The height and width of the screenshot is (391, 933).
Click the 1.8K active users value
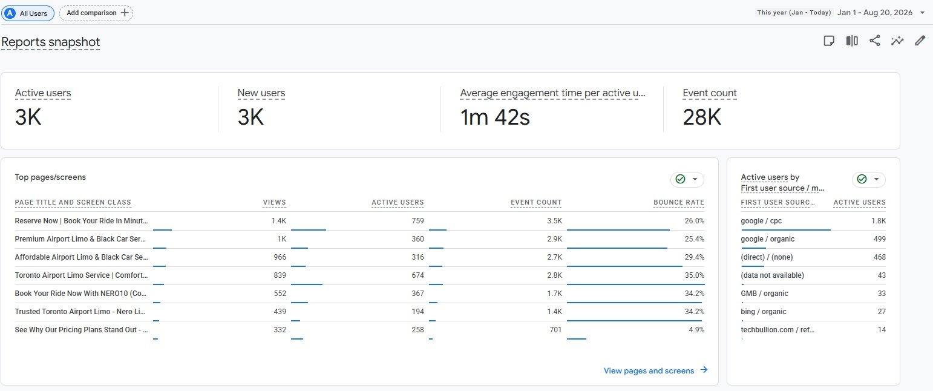879,221
